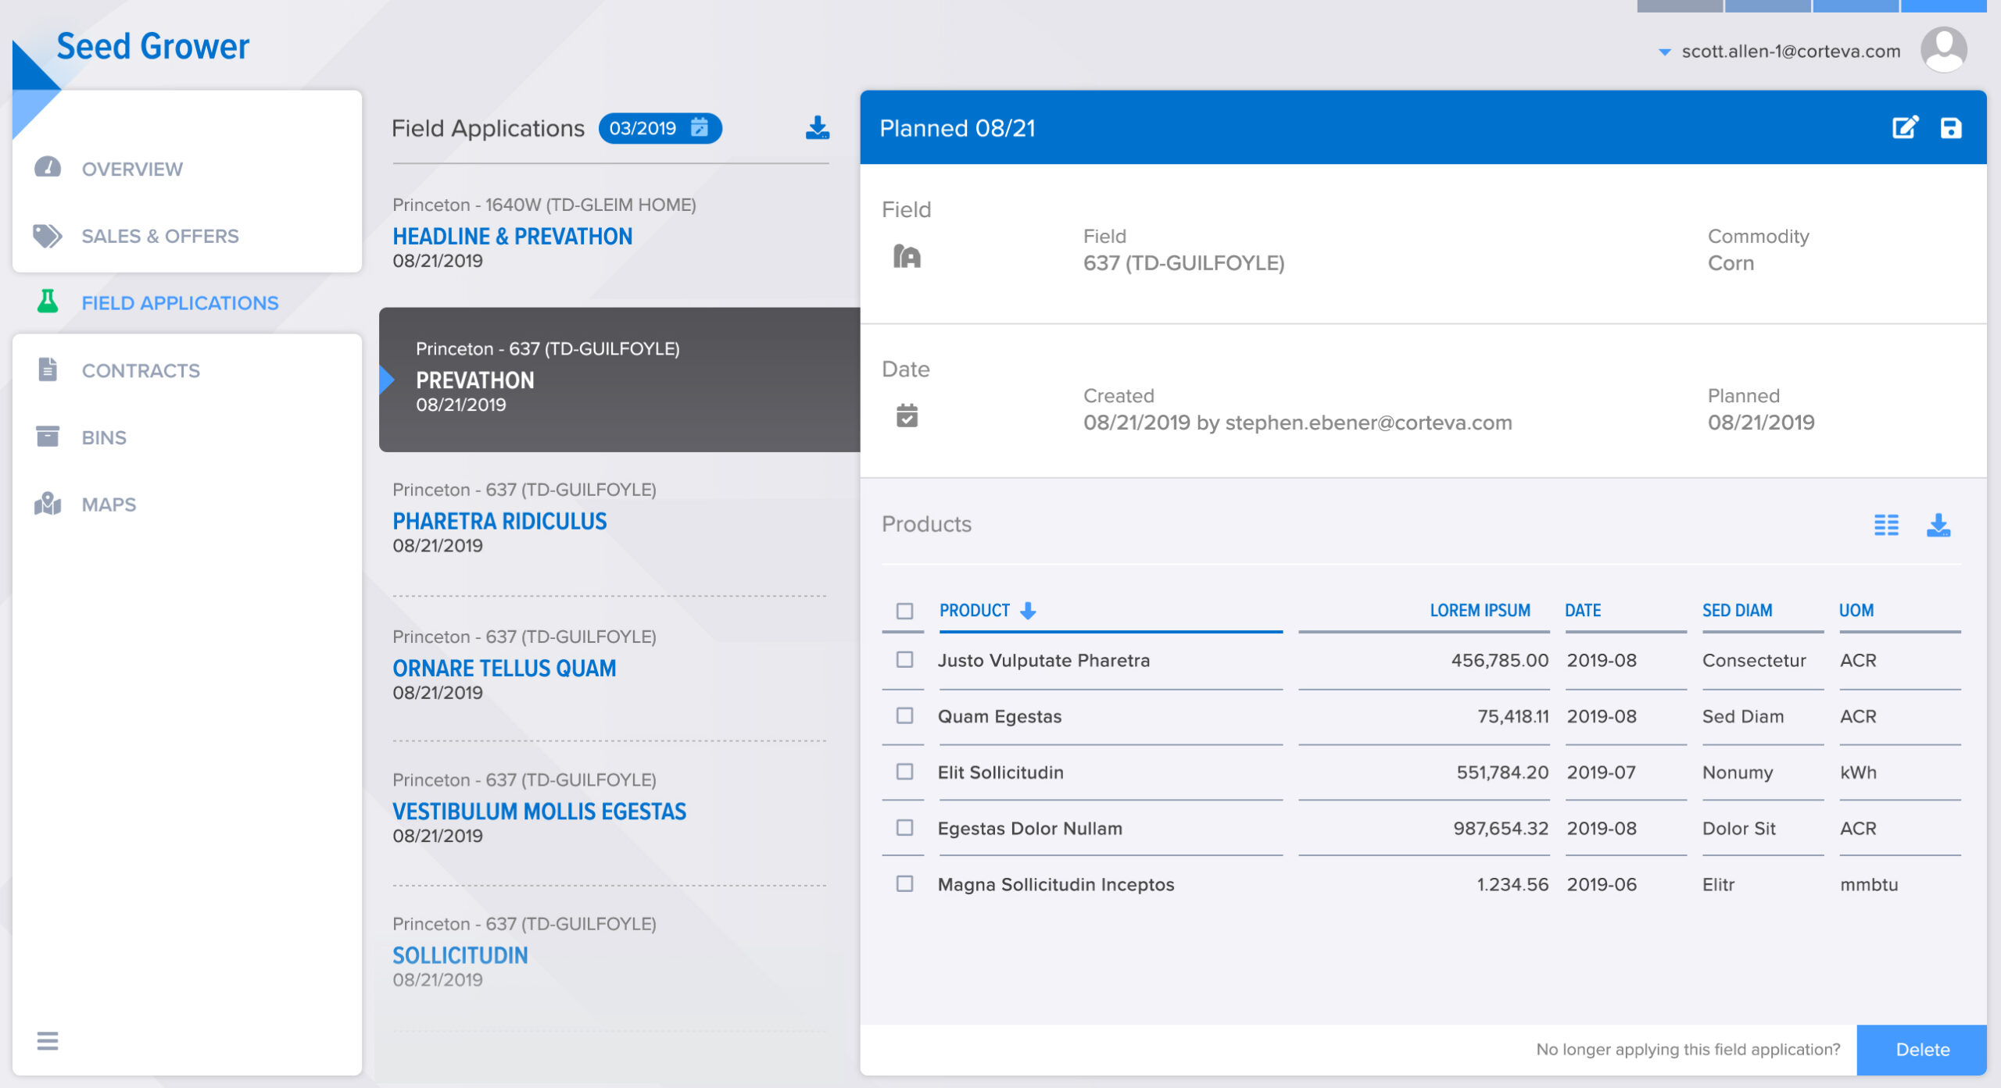2001x1088 pixels.
Task: Click field value 637 (TD-GUILFOYLE)
Action: point(1183,262)
